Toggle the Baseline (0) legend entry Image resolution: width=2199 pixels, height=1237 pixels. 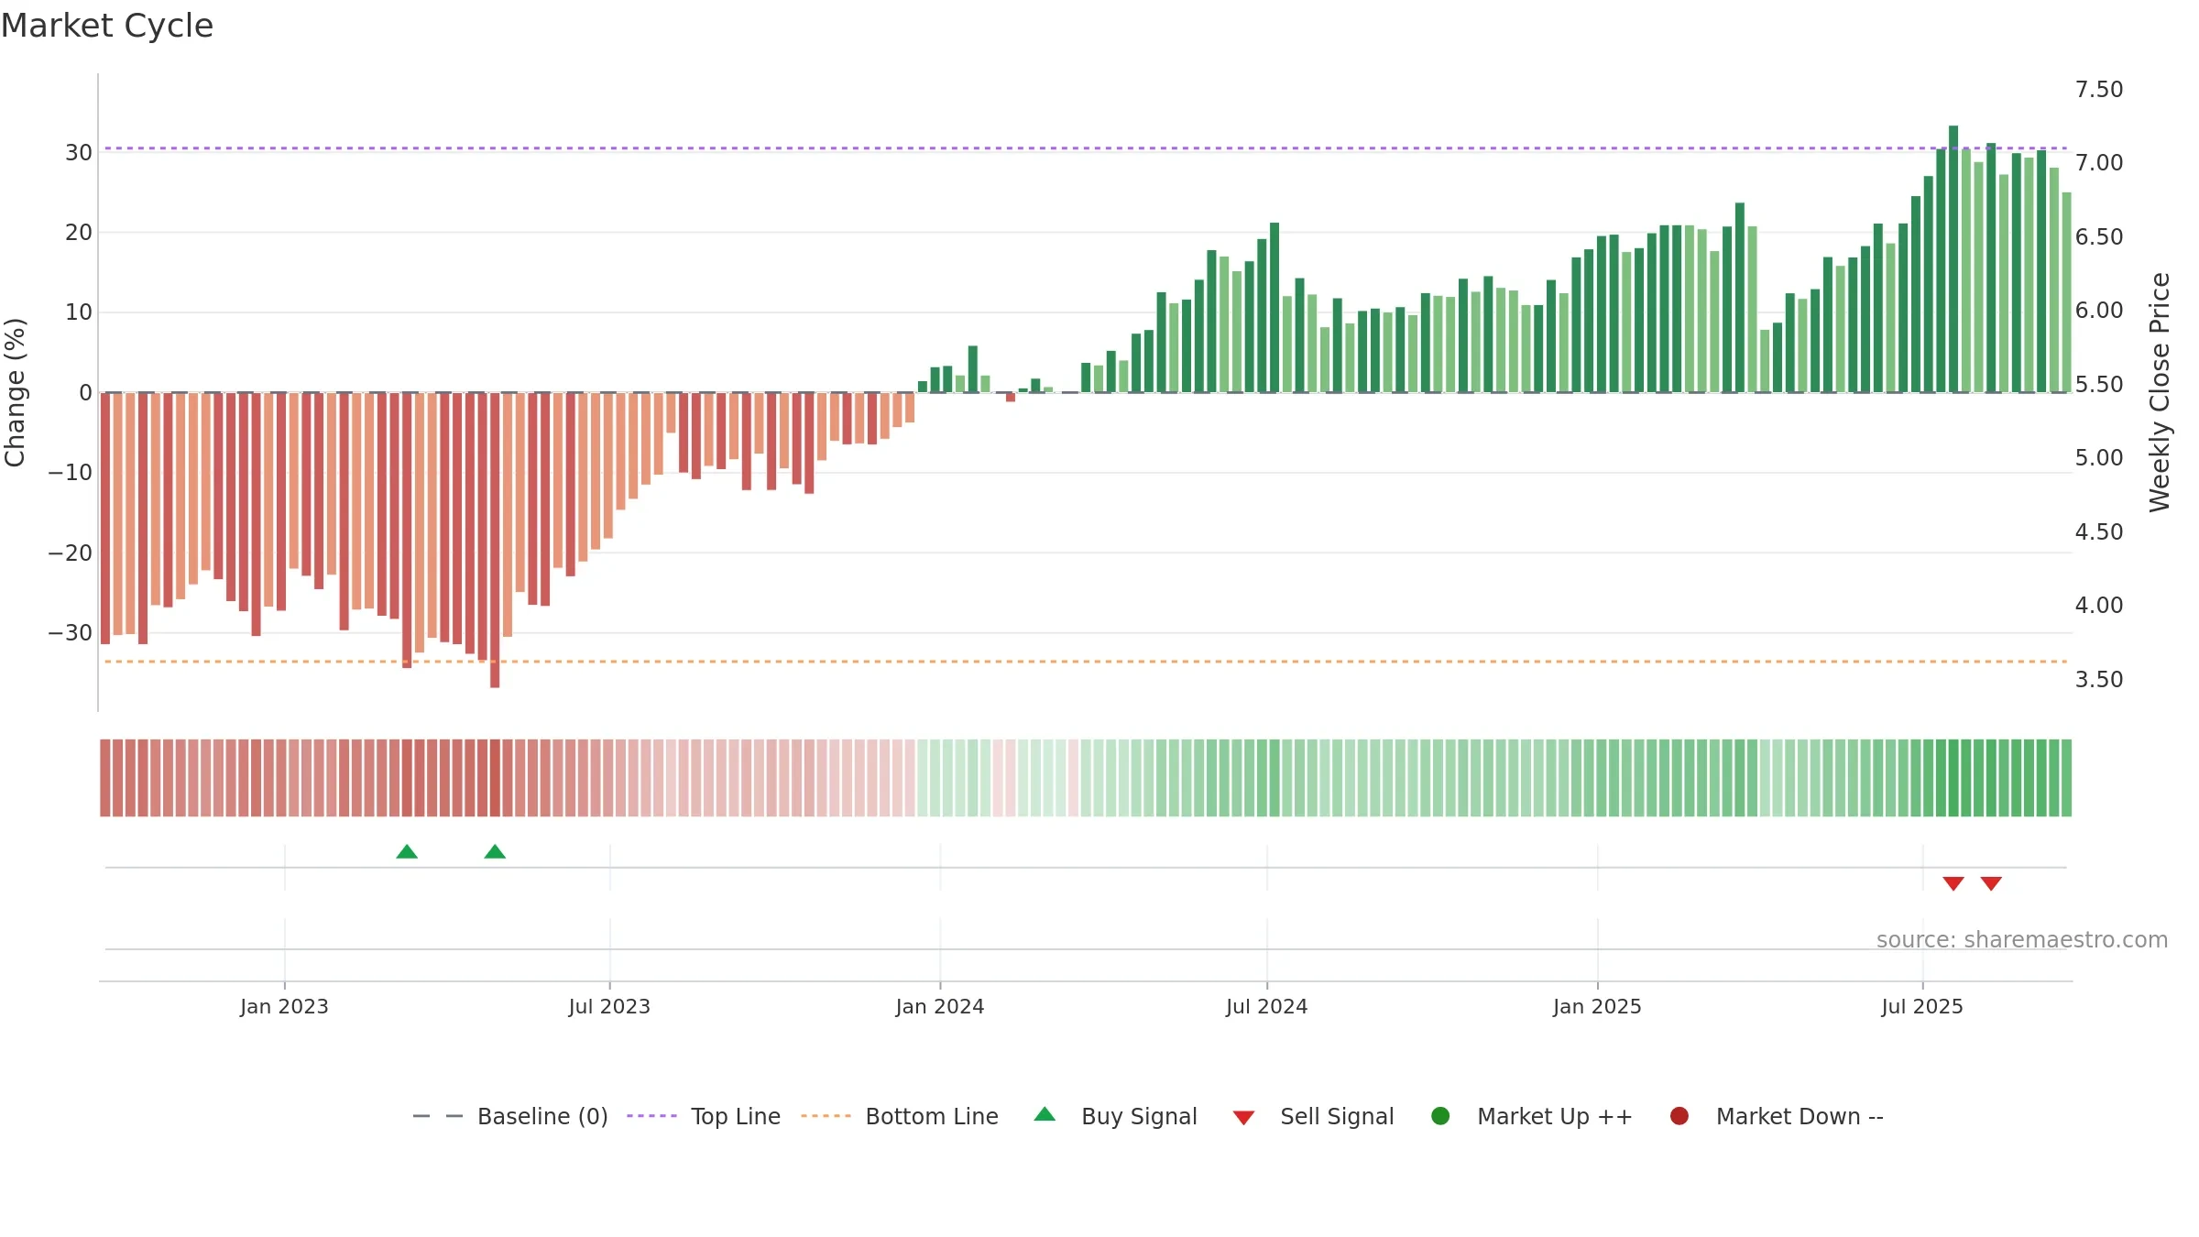coord(510,1116)
